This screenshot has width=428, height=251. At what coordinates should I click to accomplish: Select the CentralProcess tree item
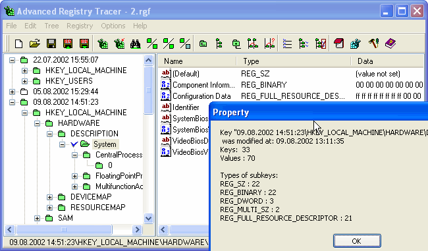point(119,155)
